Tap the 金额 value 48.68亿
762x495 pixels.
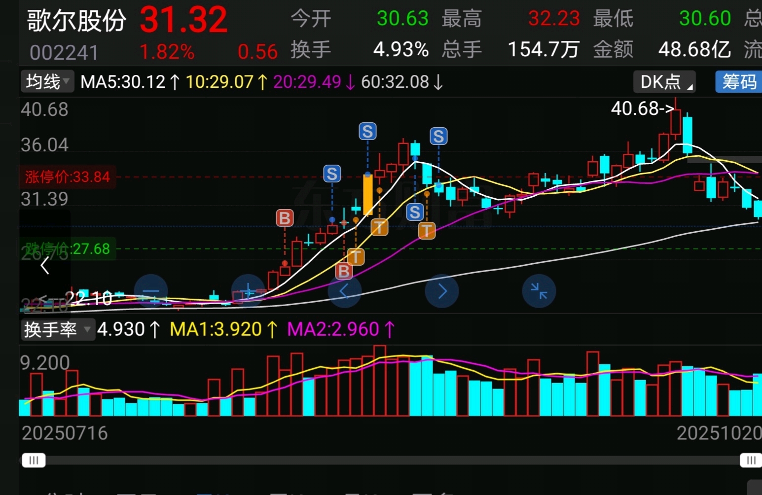(694, 49)
